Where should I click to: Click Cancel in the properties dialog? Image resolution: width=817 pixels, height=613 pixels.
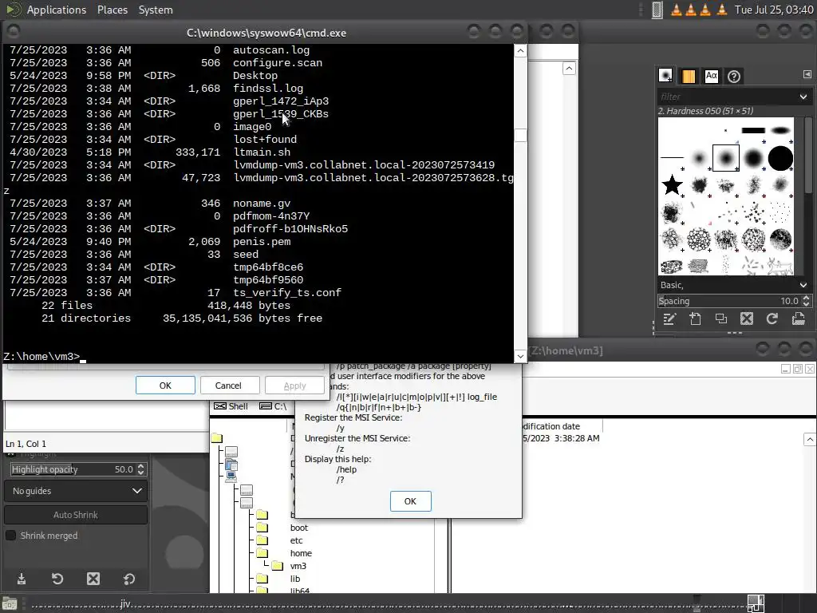tap(228, 386)
